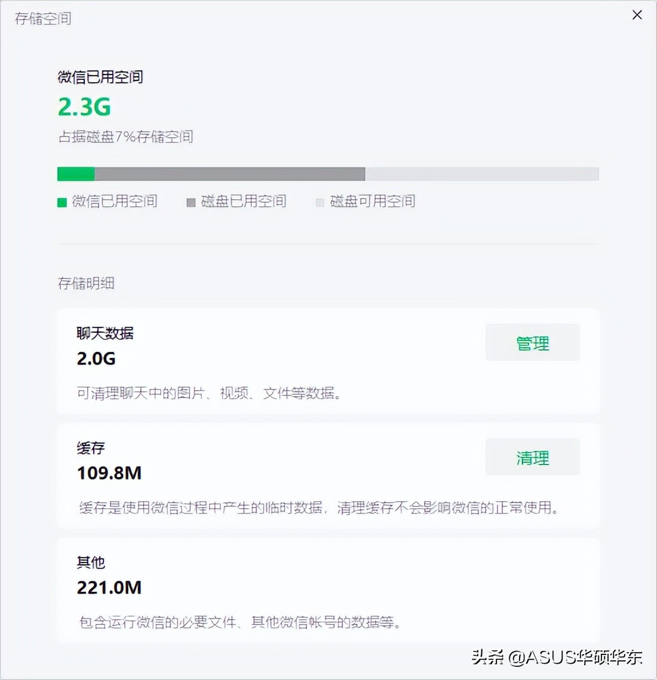The image size is (657, 680).
Task: Click the dark gray 磁盘已用空间 legend square
Action: (x=191, y=202)
